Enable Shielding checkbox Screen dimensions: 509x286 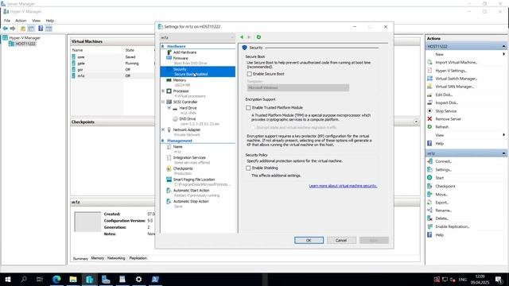tap(248, 168)
